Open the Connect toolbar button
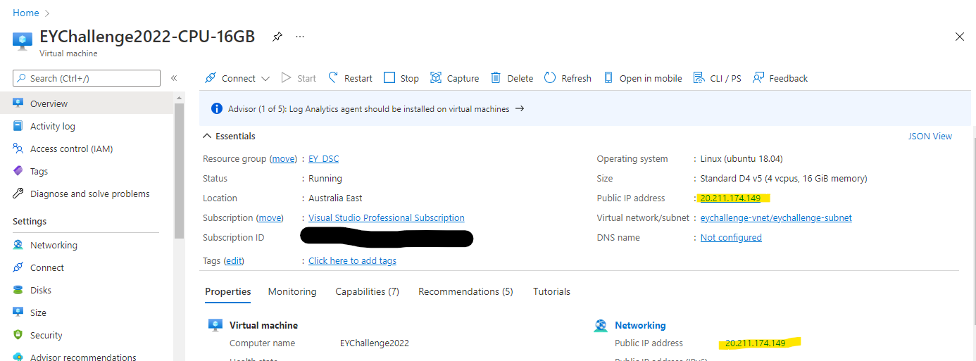This screenshot has height=361, width=976. point(230,78)
